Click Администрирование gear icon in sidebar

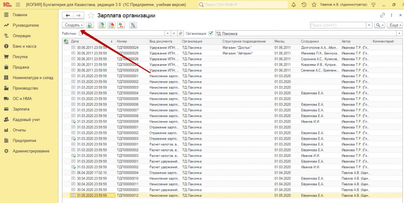click(6, 151)
